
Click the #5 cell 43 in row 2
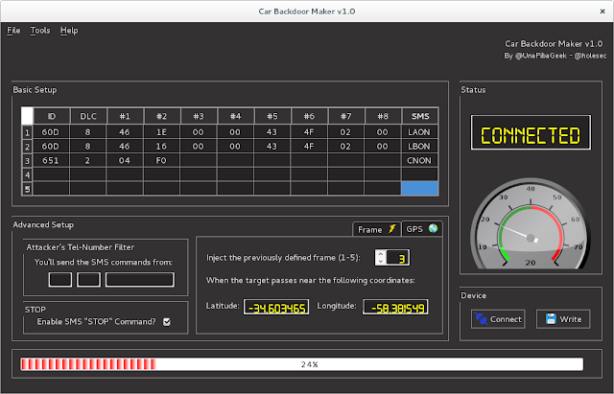point(272,147)
